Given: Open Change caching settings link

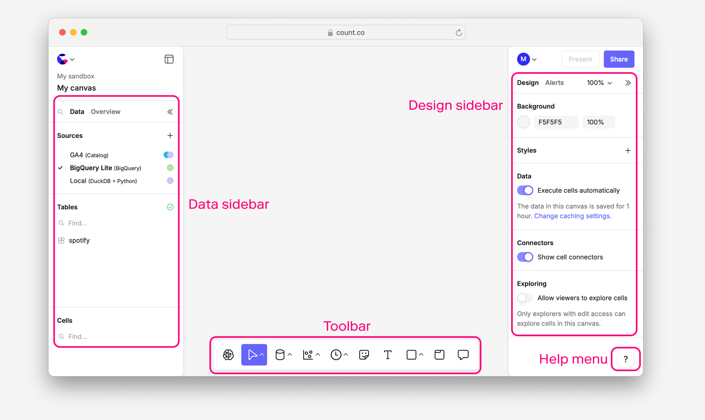Looking at the screenshot, I should pyautogui.click(x=572, y=216).
